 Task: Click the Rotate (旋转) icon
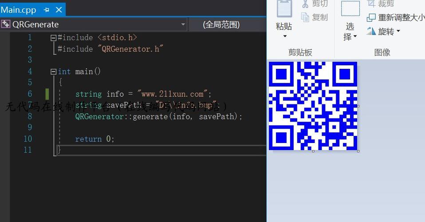(x=371, y=31)
